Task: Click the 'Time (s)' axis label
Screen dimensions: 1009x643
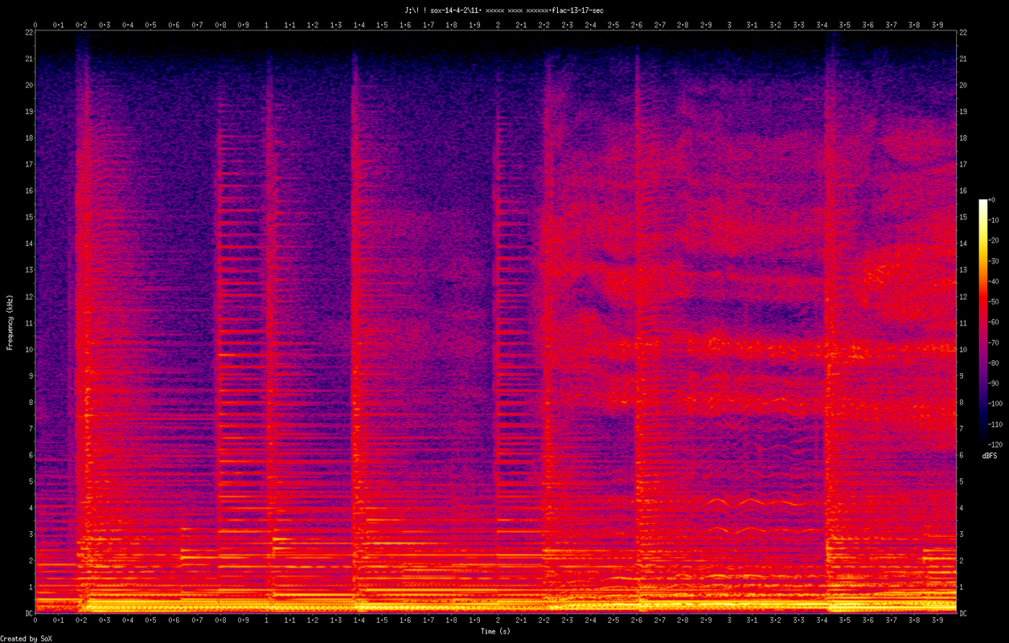Action: [495, 632]
